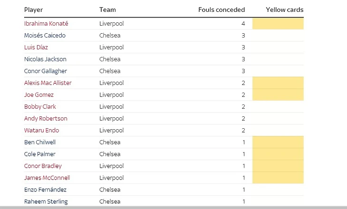Click the Yellow cards column header

[284, 9]
